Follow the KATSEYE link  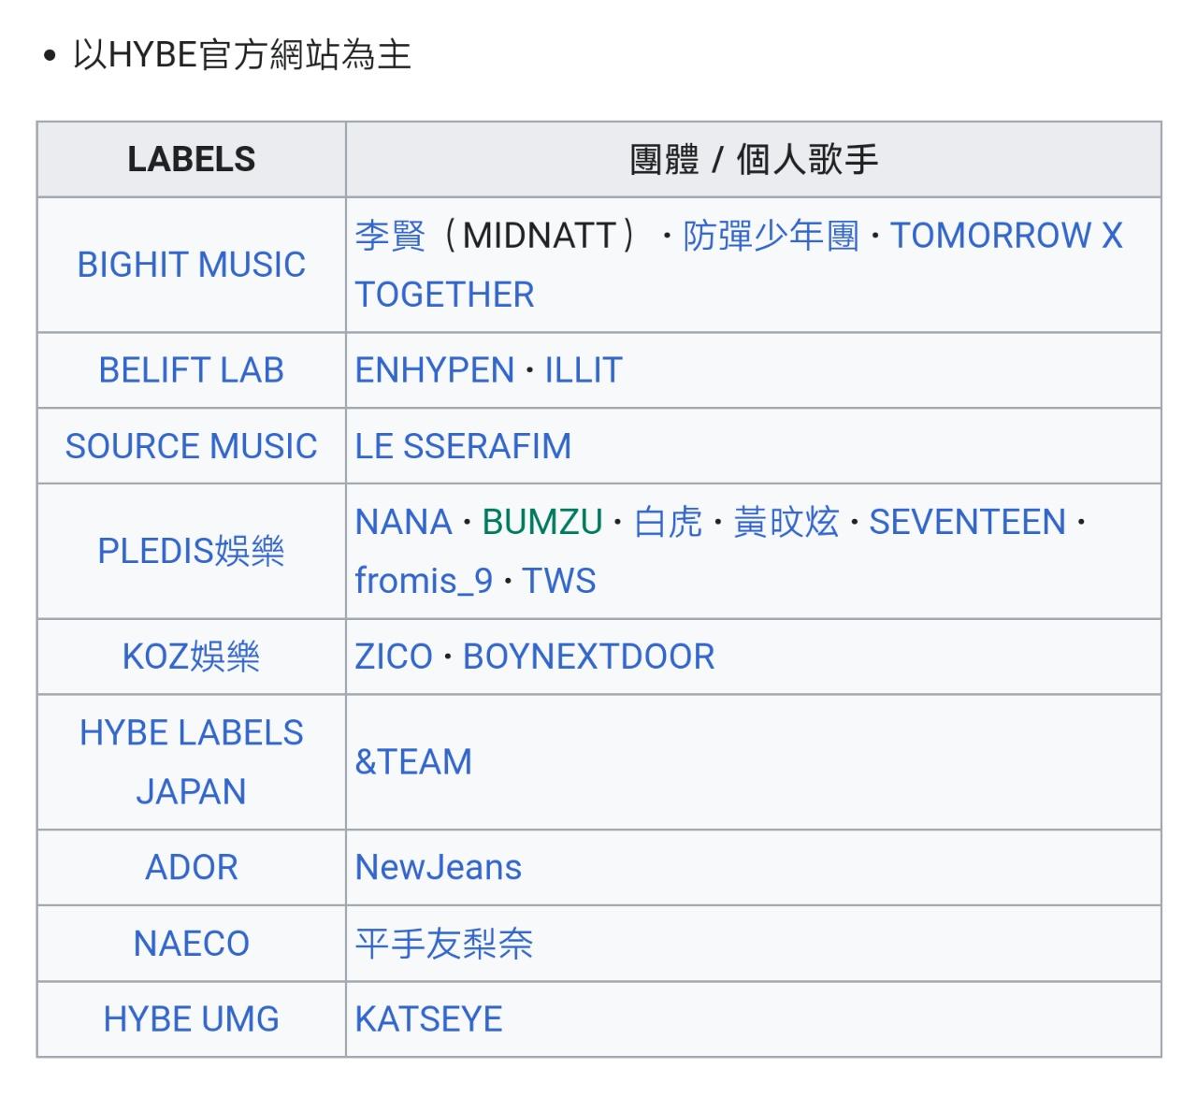[x=428, y=1019]
